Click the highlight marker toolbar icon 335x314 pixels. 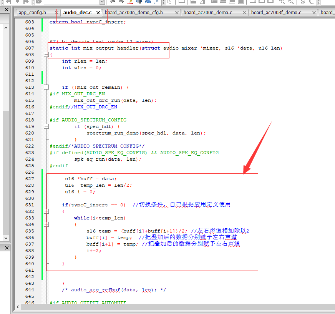[130, 2]
